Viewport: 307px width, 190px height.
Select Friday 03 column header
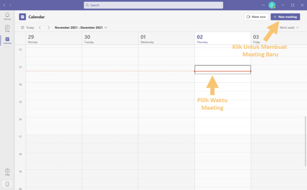[x=279, y=38]
